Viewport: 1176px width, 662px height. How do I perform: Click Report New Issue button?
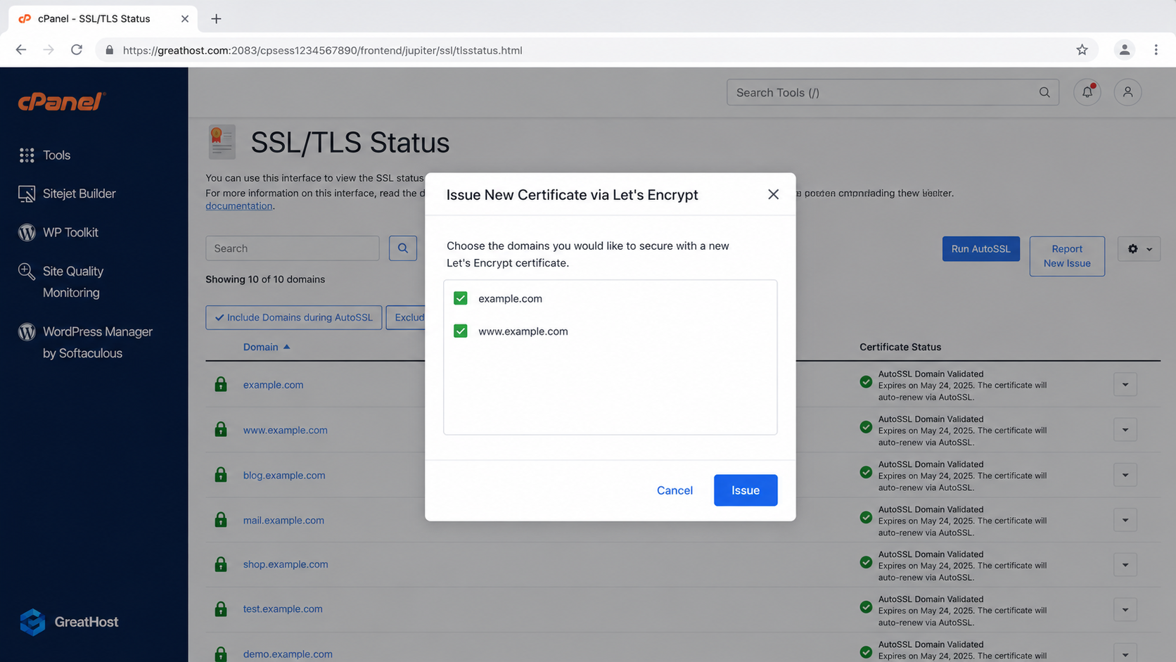(x=1067, y=256)
